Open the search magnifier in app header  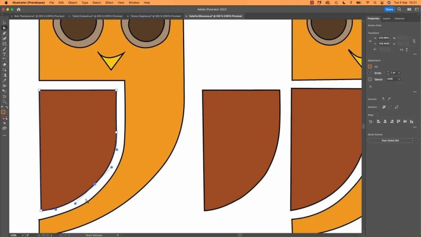click(399, 9)
